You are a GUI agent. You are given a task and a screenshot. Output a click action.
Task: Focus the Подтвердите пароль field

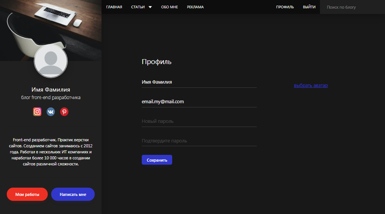point(199,141)
